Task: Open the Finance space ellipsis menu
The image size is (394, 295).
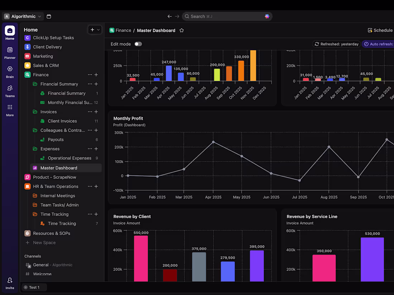Action: (90, 75)
